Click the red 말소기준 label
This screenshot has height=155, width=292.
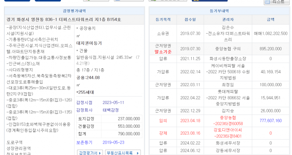[x=164, y=52]
